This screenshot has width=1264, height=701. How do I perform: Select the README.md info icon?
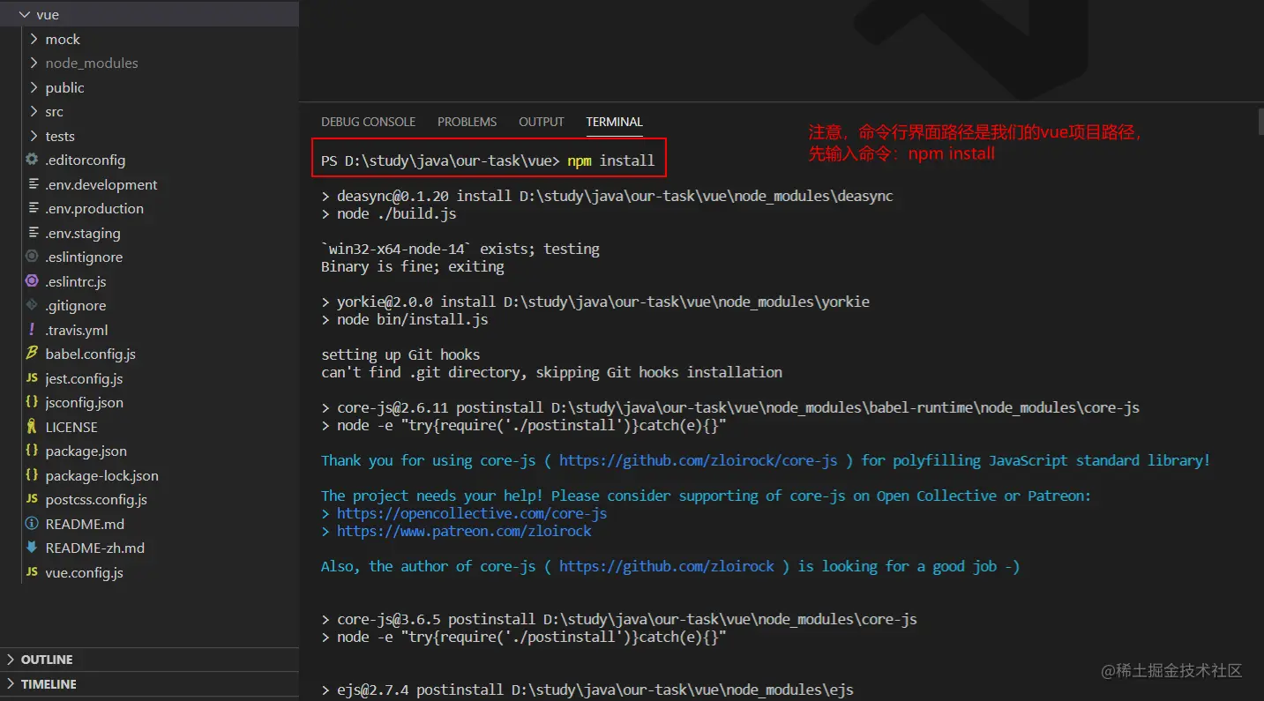click(x=33, y=524)
